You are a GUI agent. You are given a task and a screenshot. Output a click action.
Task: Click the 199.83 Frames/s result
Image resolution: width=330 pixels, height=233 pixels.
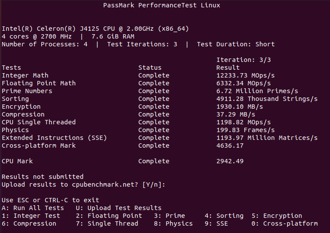245,130
